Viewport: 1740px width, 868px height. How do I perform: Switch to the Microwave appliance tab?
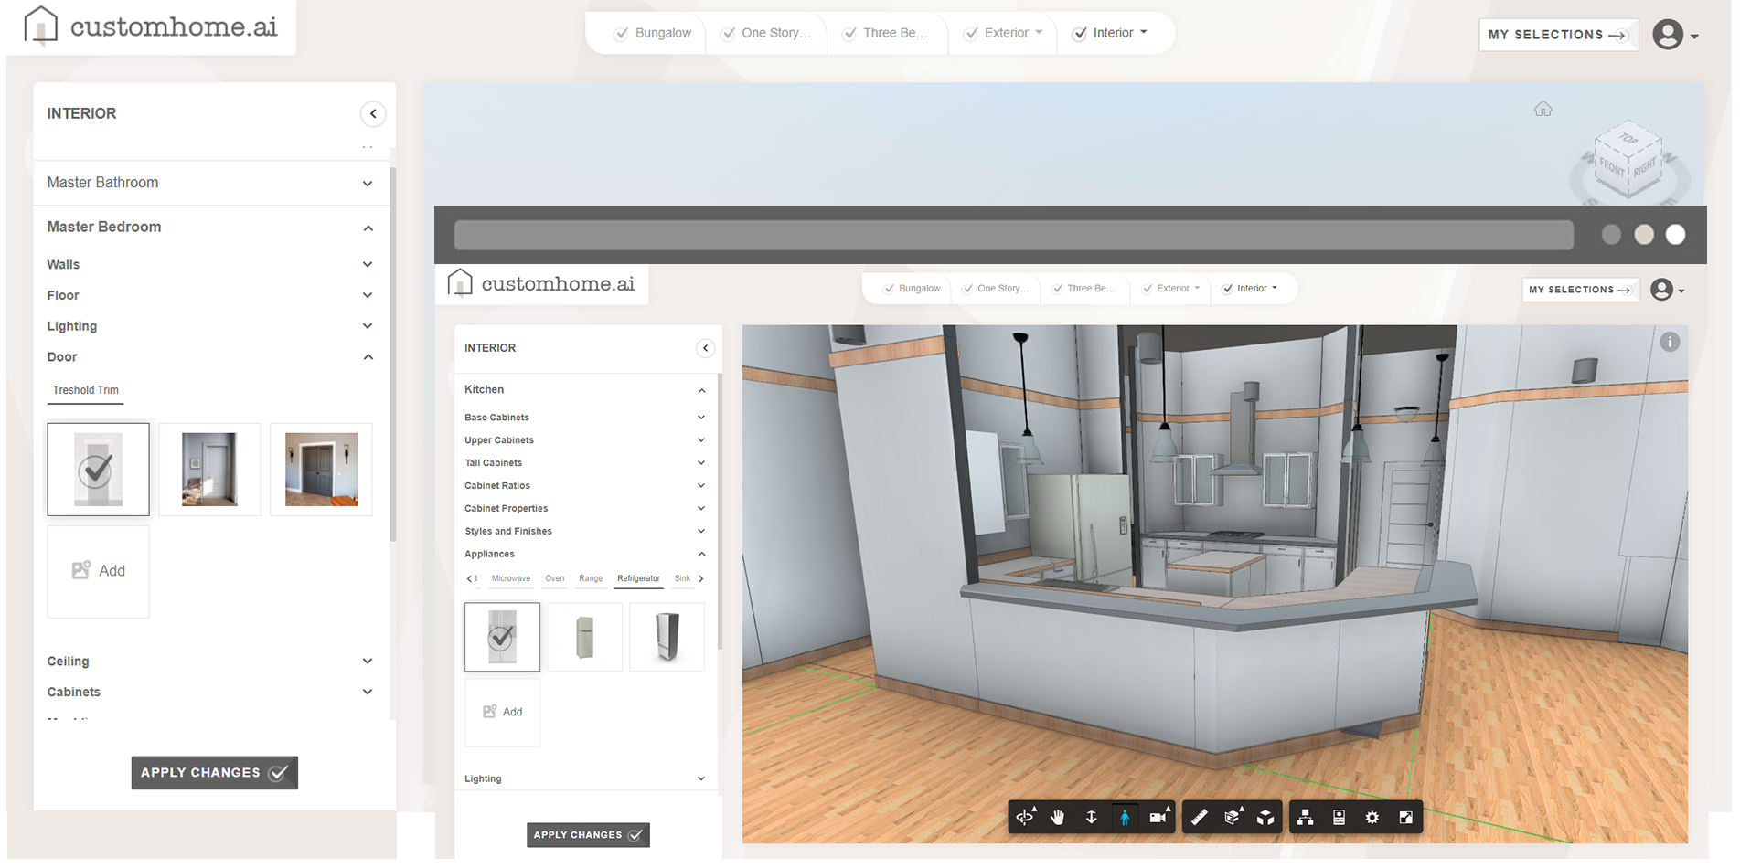point(510,578)
